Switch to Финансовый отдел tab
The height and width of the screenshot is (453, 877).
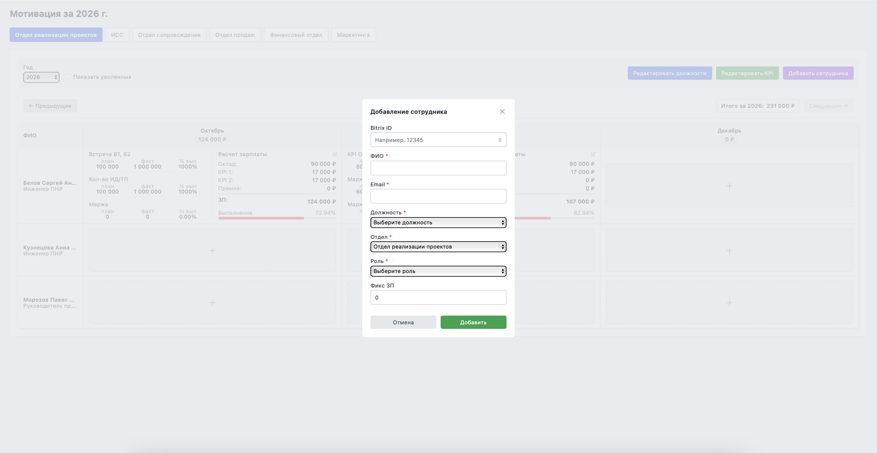point(296,35)
